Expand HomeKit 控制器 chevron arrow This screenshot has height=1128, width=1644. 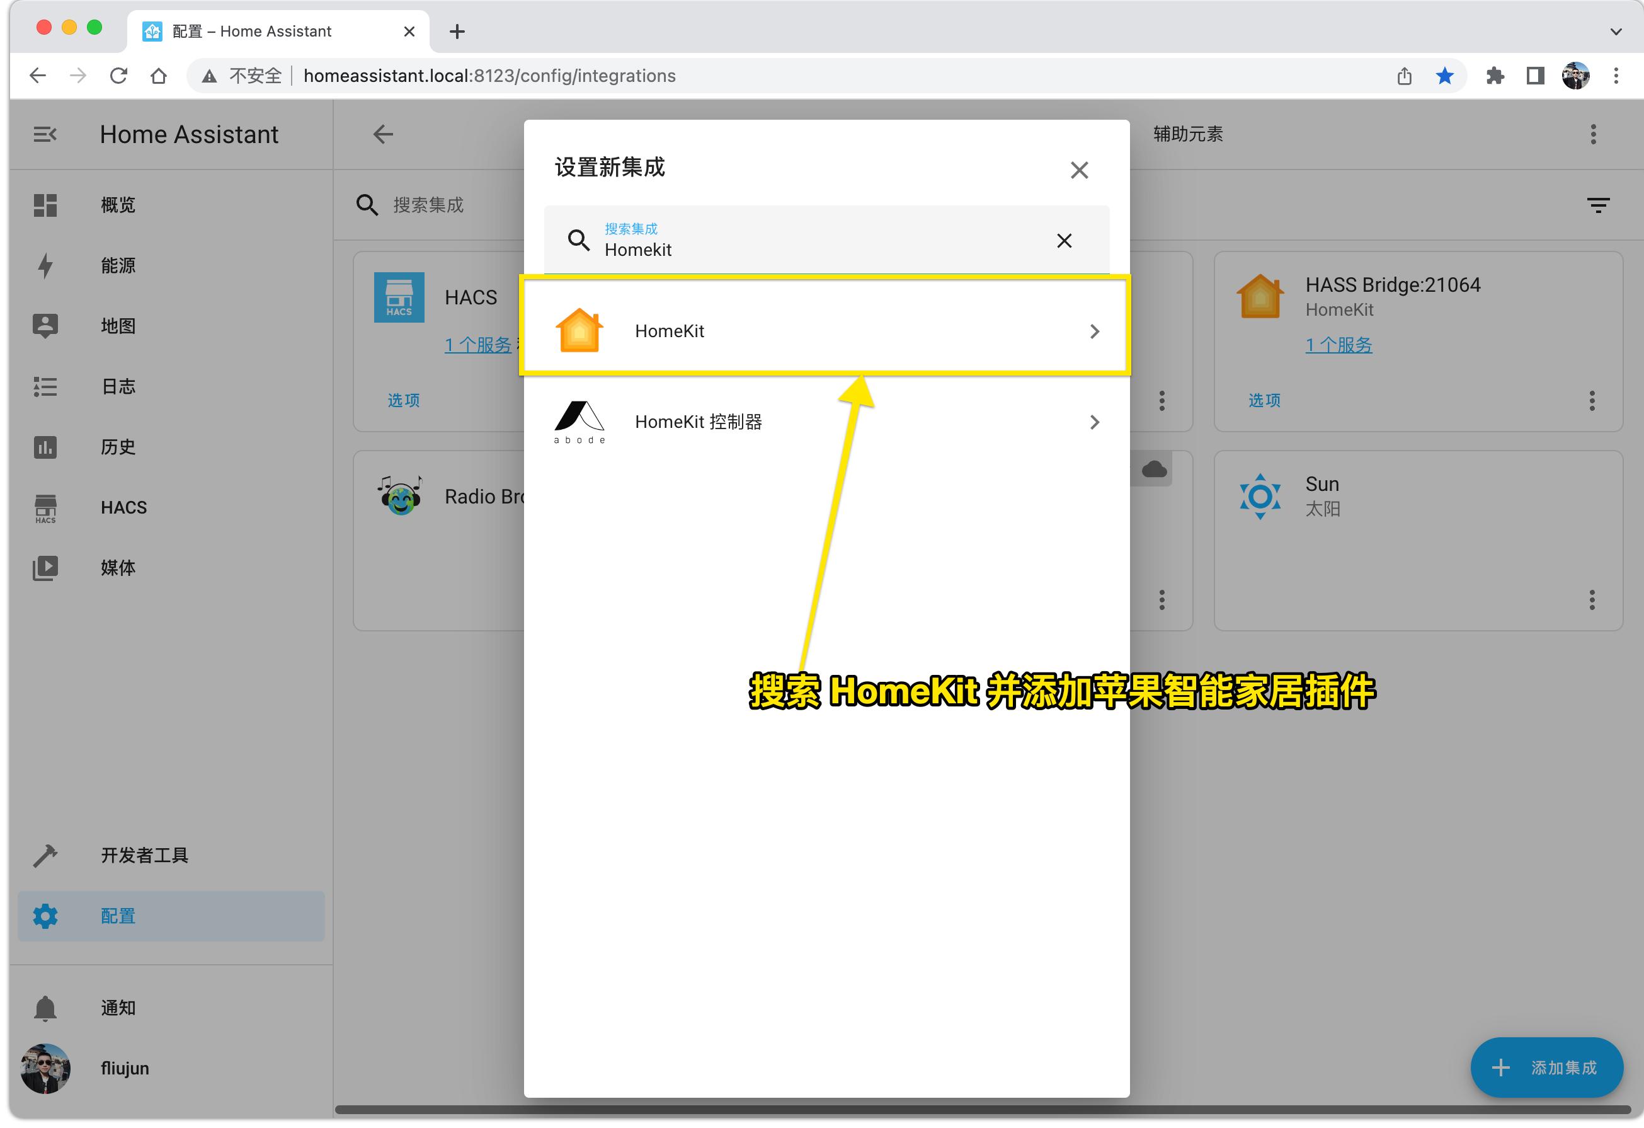1094,422
